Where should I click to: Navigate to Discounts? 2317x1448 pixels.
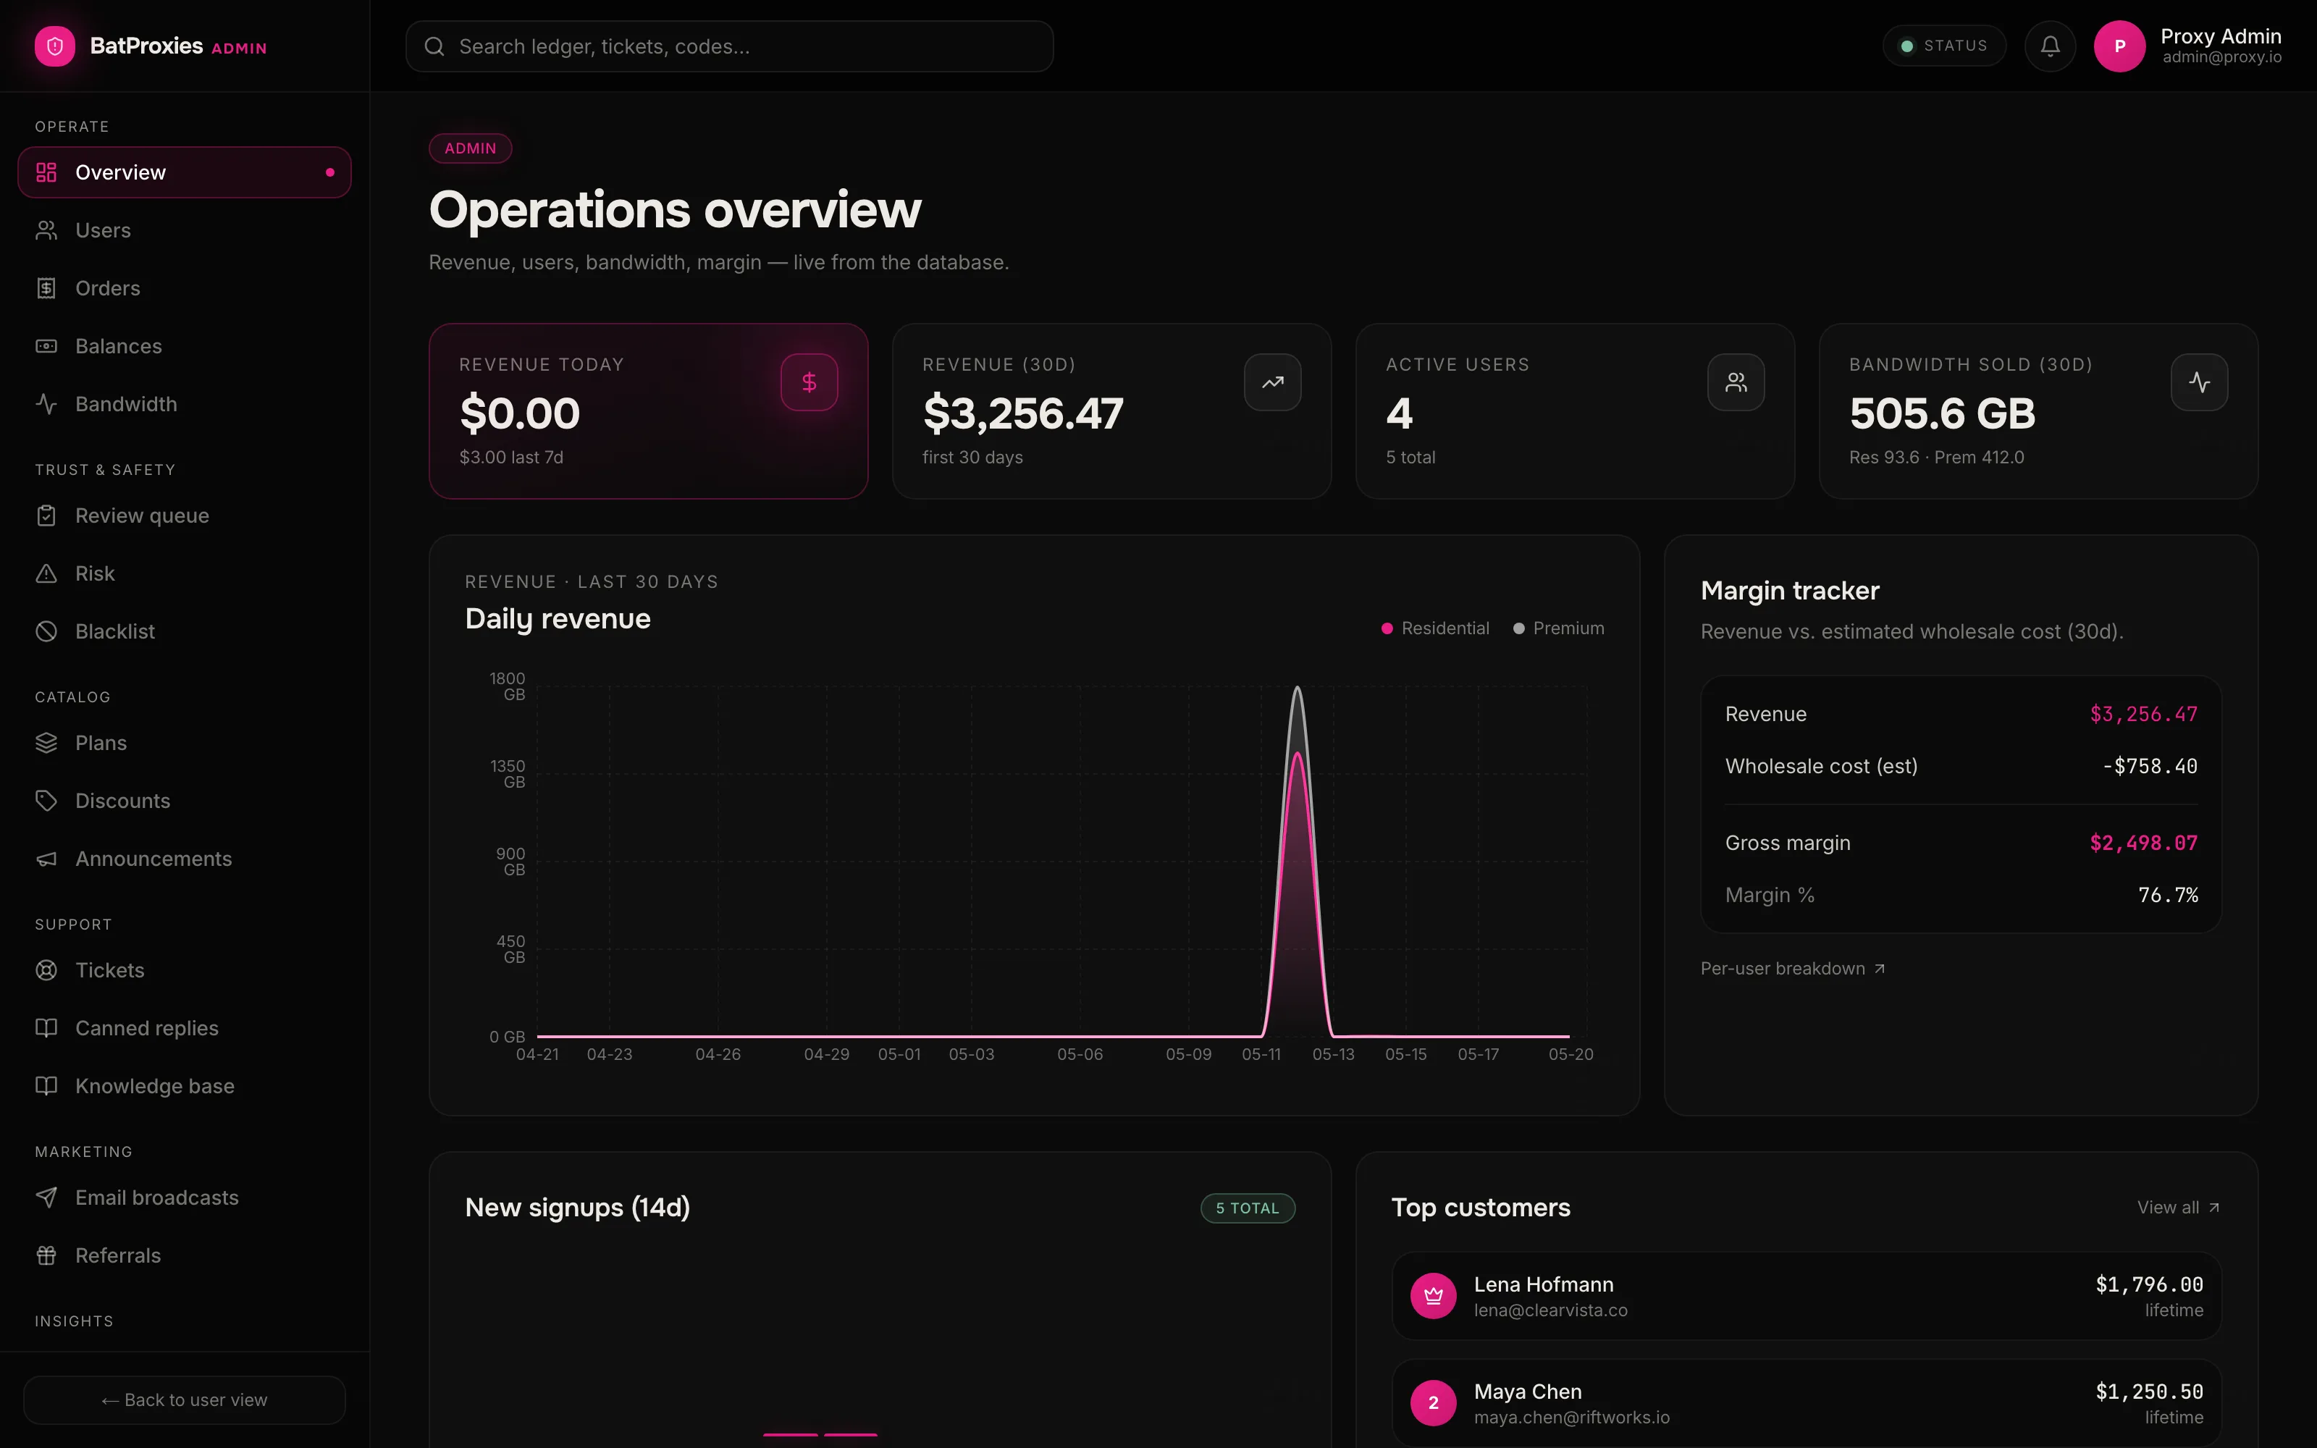pyautogui.click(x=184, y=801)
